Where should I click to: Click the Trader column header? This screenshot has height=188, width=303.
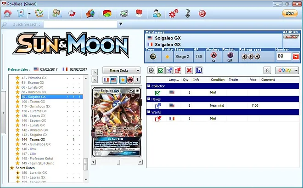click(233, 80)
